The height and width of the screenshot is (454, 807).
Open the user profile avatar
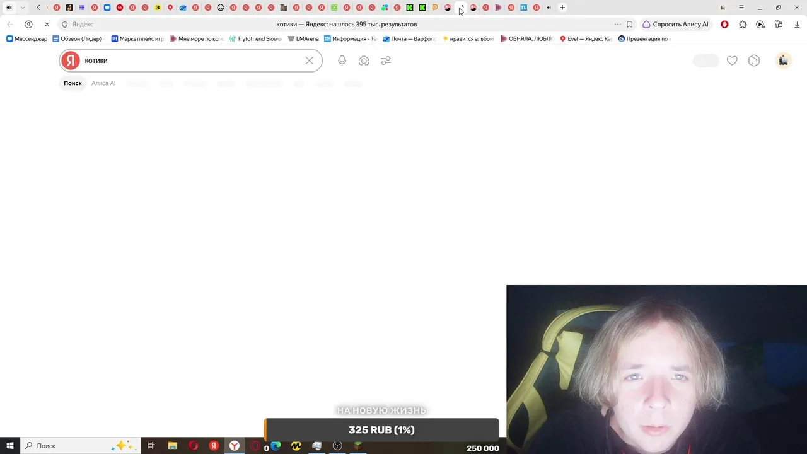[783, 61]
